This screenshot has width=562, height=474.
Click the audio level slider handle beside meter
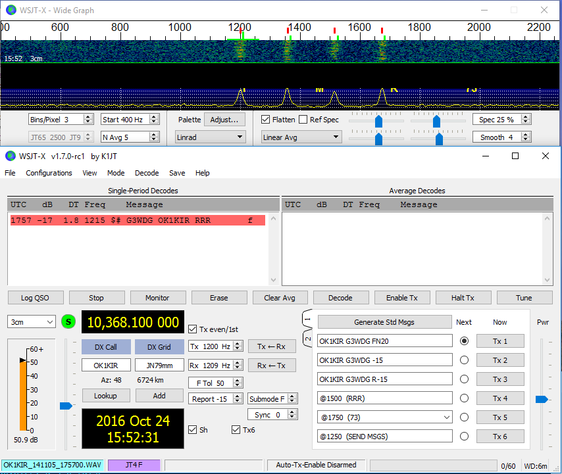pyautogui.click(x=66, y=406)
